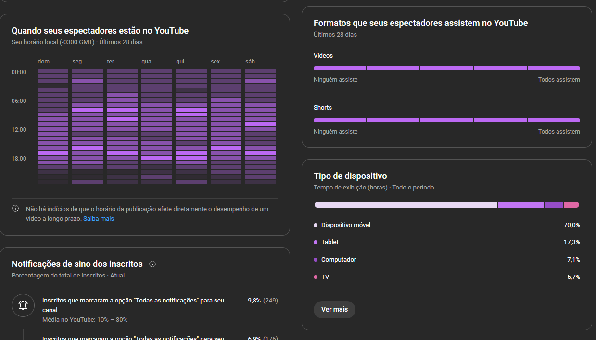
Task: Click the Computador segment of device bar
Action: pos(554,205)
